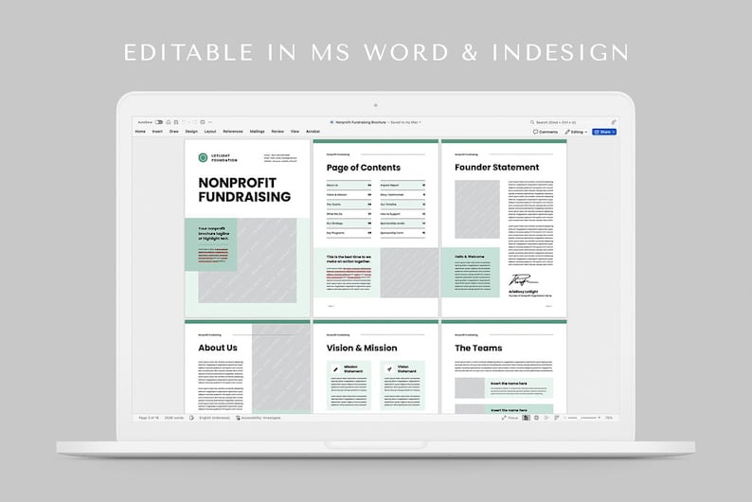The height and width of the screenshot is (502, 752).
Task: Click the 'Hello & Welcome' green box text
Action: 470,257
